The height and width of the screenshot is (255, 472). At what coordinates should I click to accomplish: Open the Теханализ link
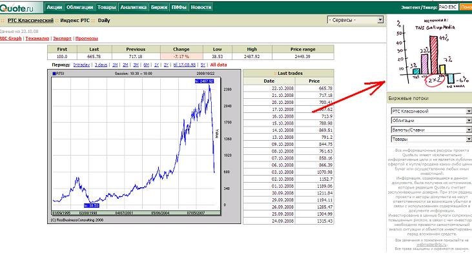(37, 38)
